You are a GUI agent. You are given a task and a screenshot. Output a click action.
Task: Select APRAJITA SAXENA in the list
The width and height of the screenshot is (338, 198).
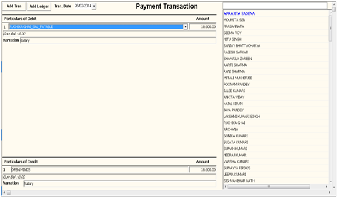pos(239,14)
